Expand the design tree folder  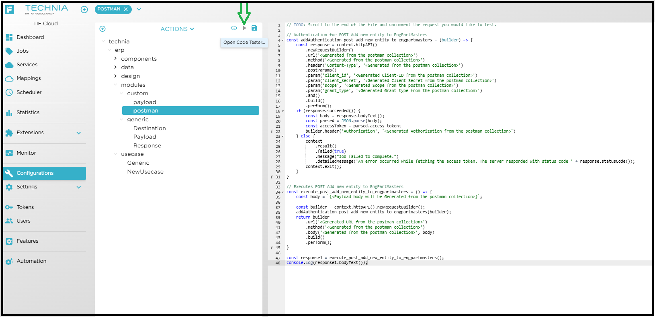point(115,76)
